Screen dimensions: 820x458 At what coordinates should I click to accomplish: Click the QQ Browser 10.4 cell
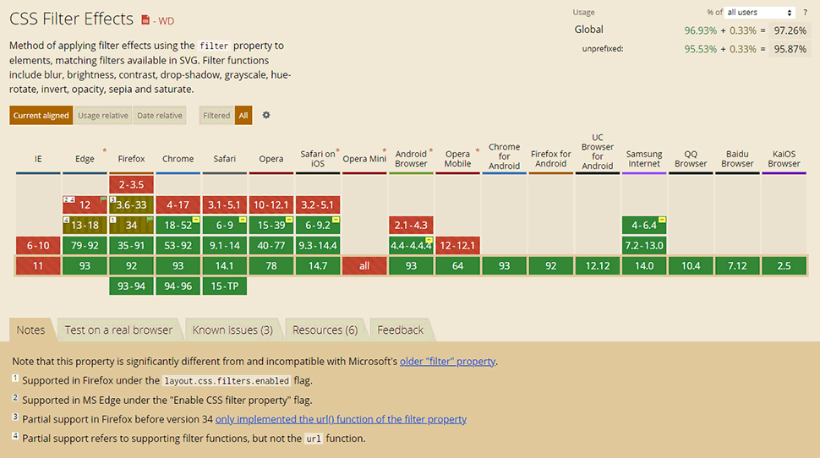pos(691,266)
